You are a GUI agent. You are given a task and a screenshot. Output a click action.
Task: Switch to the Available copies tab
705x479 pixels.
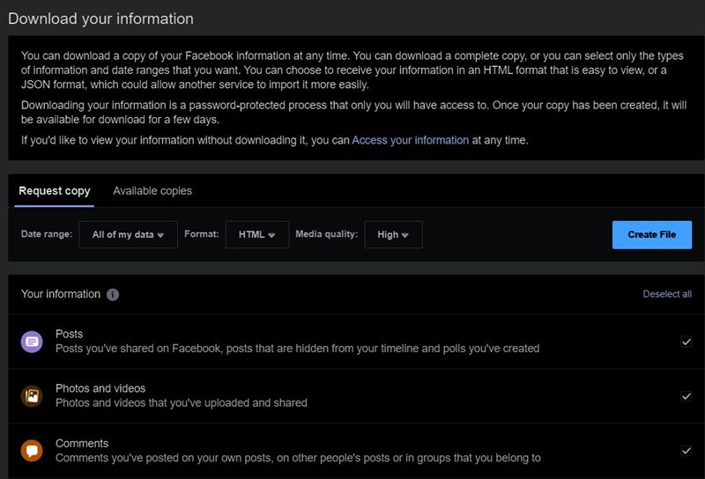(152, 191)
